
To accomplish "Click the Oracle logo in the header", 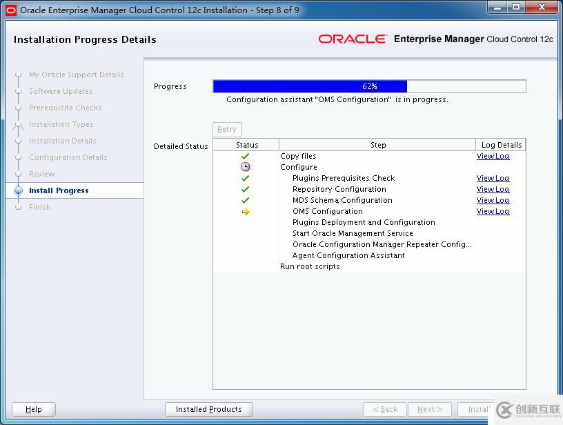I will point(353,39).
